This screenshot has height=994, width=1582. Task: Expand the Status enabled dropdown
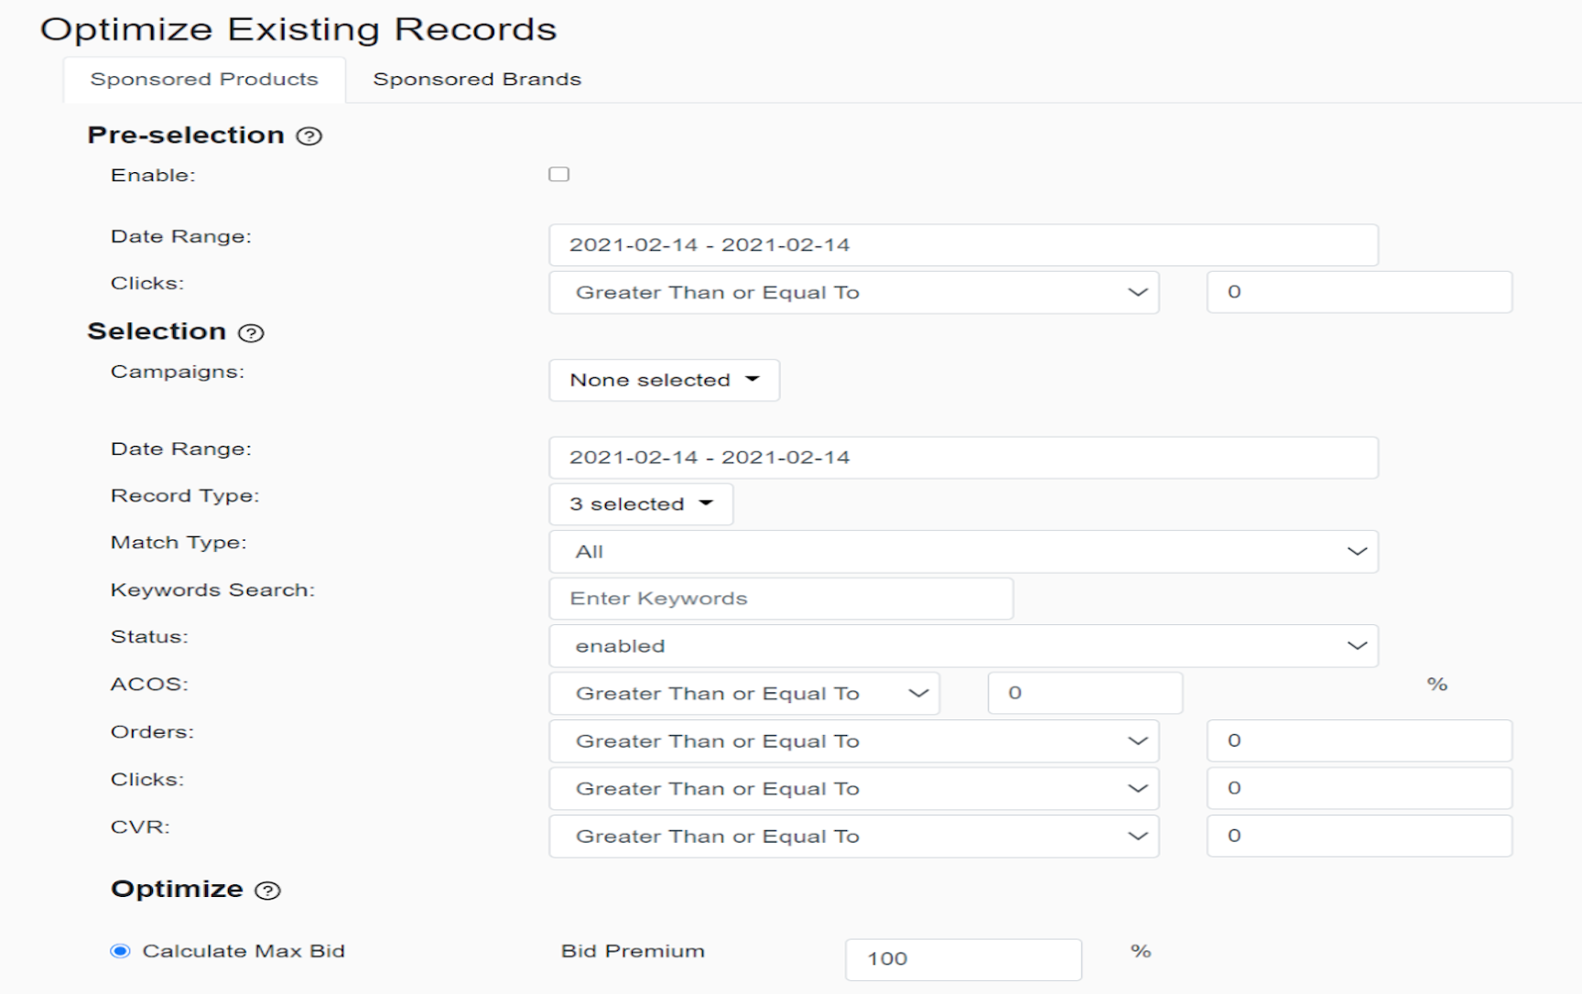point(963,646)
